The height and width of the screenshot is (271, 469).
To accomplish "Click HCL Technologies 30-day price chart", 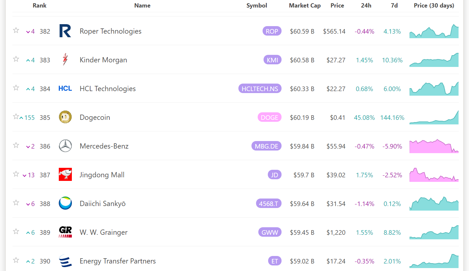I will coord(434,88).
